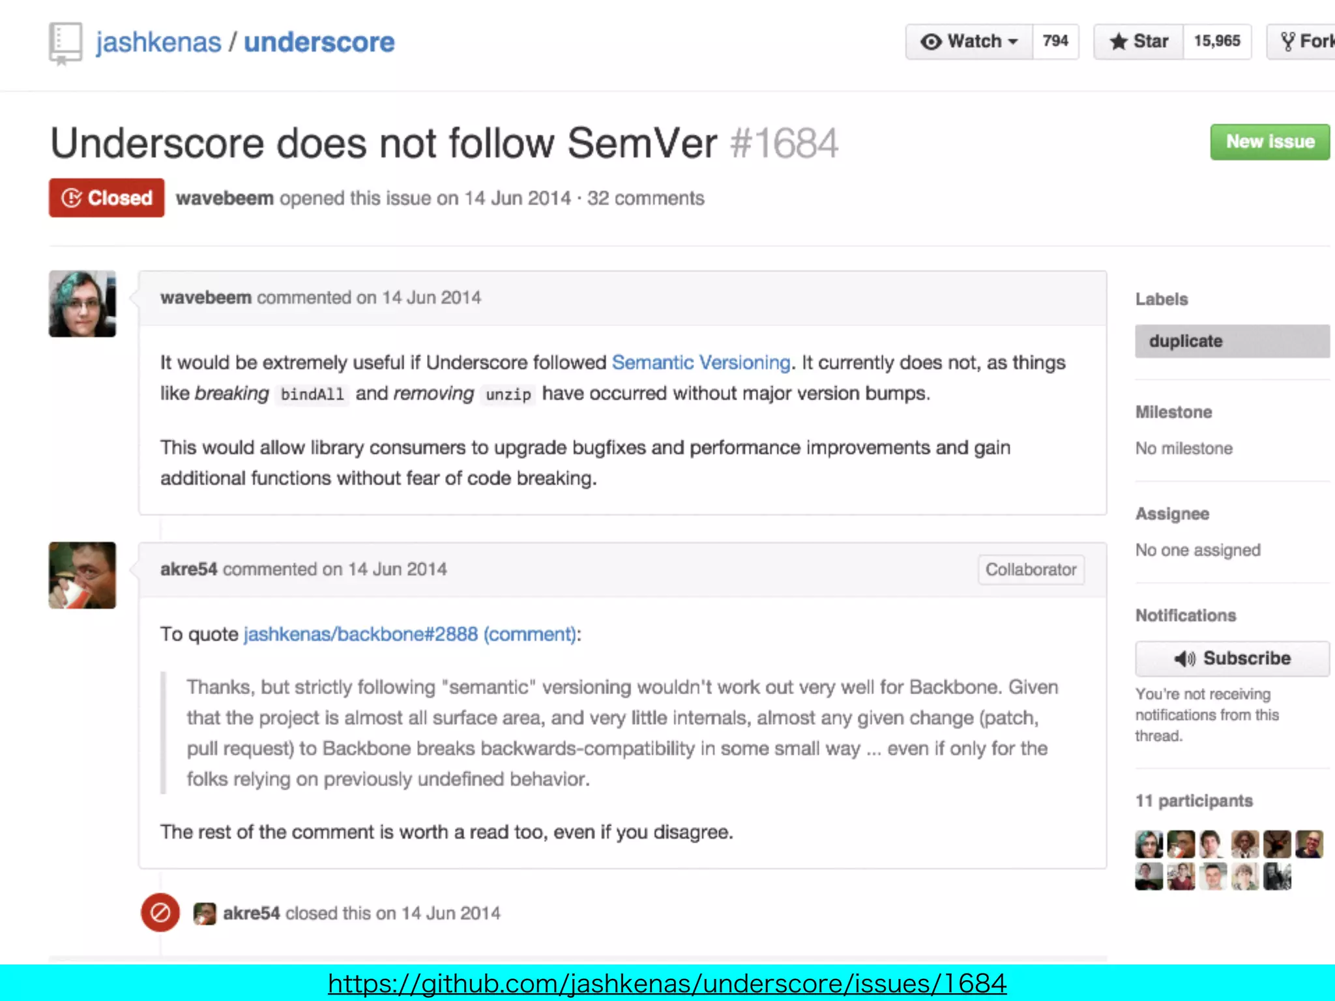Click third participant avatar in top row
Viewport: 1335px width, 1001px height.
coord(1212,844)
